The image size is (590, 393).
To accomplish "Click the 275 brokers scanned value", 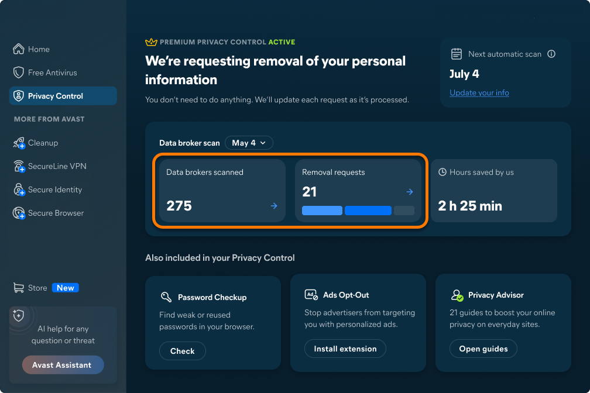I will coord(179,206).
